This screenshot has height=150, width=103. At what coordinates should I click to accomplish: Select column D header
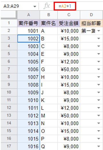(x=91, y=15)
